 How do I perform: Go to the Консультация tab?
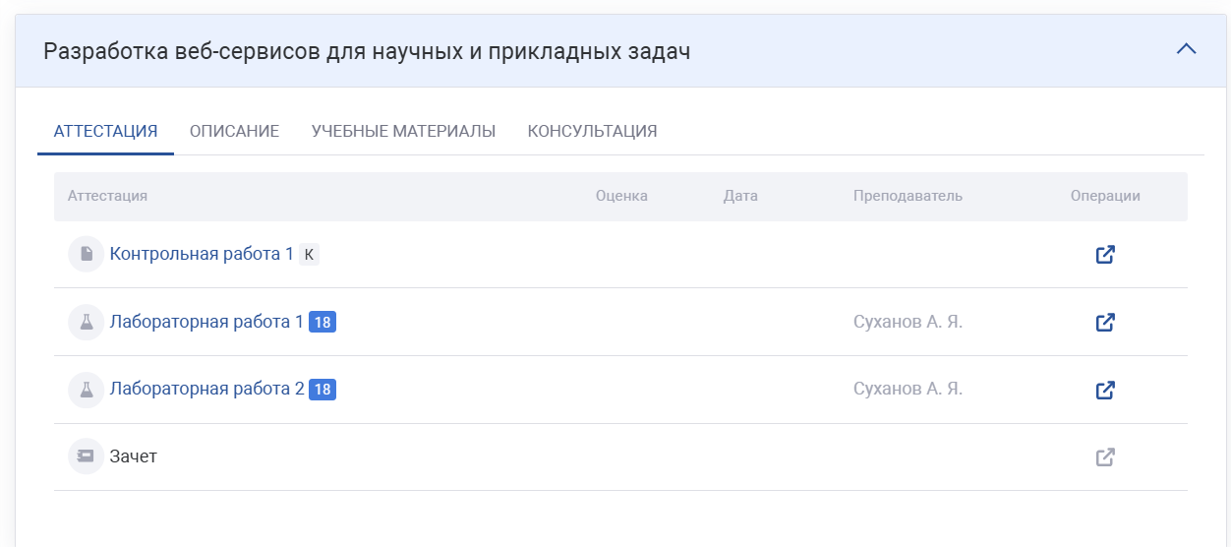point(592,131)
